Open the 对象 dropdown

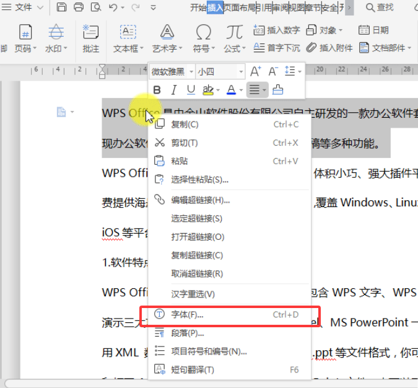[324, 30]
